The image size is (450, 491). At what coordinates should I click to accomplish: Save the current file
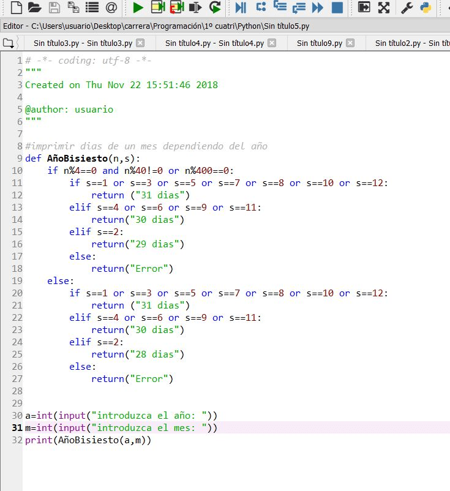click(54, 7)
